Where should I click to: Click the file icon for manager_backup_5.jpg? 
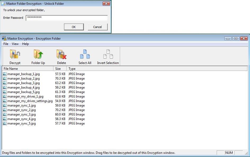(5, 92)
